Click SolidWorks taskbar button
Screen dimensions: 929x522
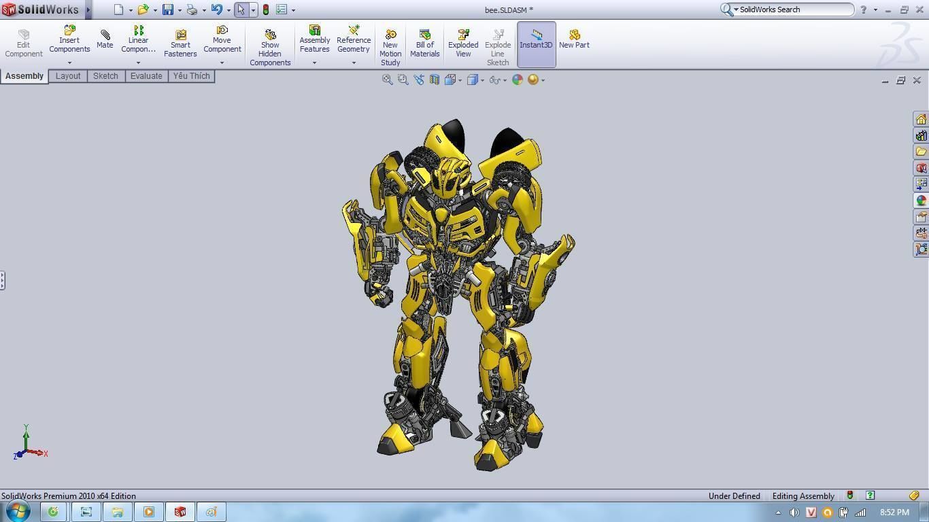[x=180, y=512]
